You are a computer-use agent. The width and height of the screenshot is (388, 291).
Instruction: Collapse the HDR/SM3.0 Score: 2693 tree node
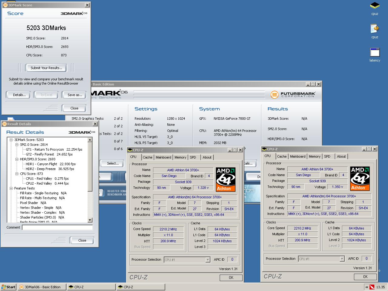click(x=17, y=159)
